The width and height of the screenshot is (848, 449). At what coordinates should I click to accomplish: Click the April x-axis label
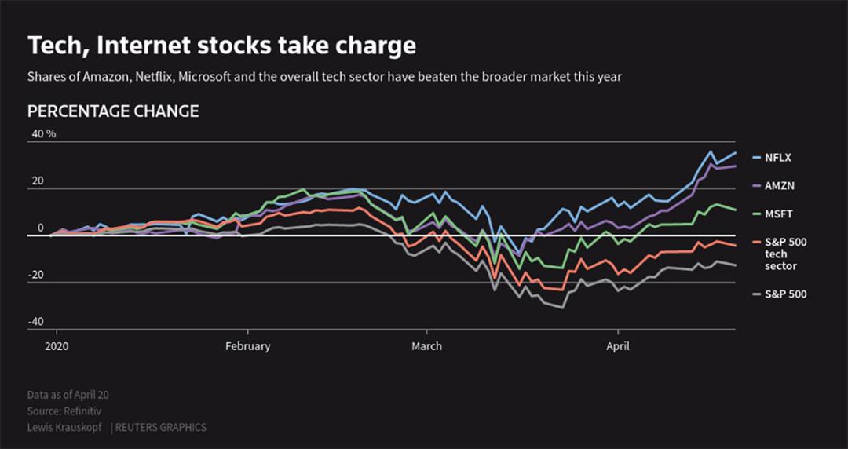pos(618,346)
